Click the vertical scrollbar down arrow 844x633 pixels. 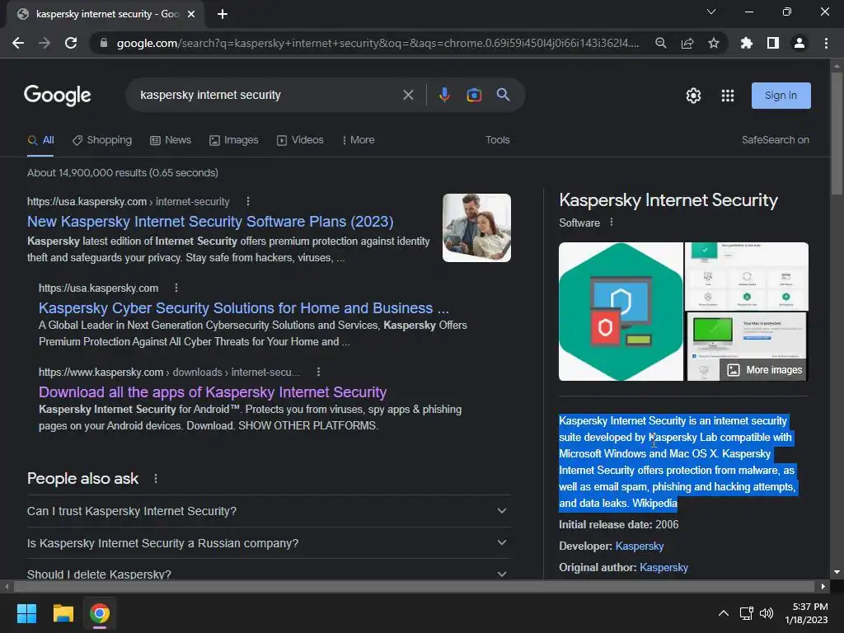point(837,572)
